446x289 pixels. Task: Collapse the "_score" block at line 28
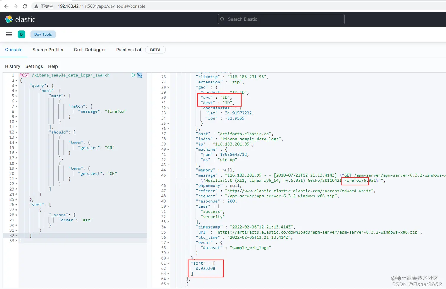point(16,215)
